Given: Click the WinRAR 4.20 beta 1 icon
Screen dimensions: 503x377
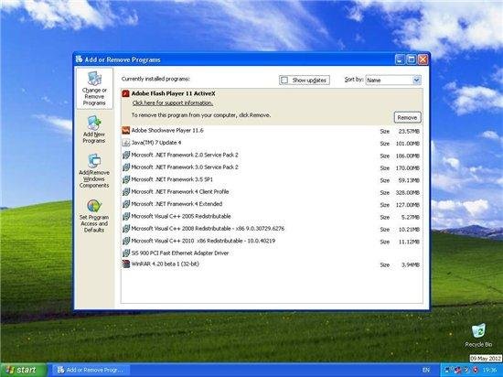Looking at the screenshot, I should click(126, 264).
